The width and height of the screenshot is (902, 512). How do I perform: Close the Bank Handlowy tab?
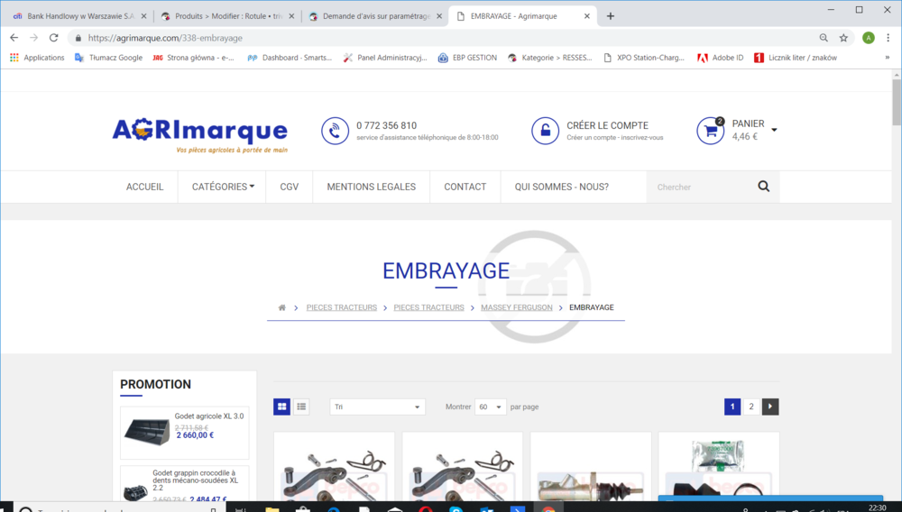(143, 16)
